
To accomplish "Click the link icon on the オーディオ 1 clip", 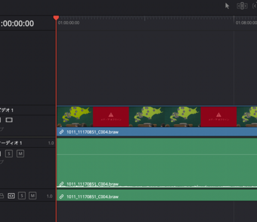I will click(61, 184).
